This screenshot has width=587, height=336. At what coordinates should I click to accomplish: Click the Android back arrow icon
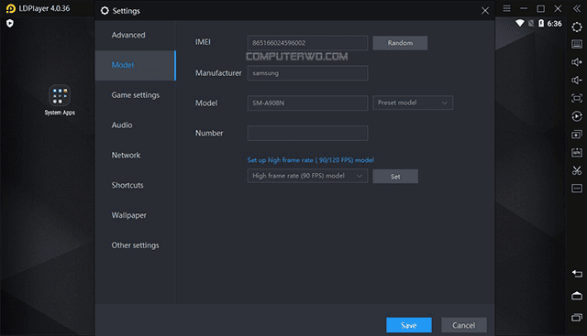[577, 274]
